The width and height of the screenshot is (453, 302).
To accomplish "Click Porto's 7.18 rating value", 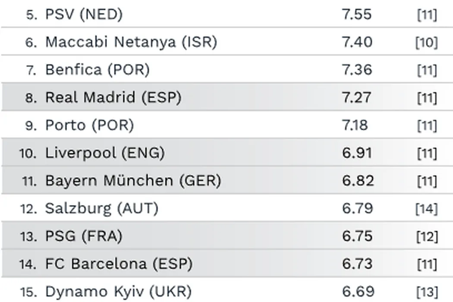I will (x=355, y=125).
